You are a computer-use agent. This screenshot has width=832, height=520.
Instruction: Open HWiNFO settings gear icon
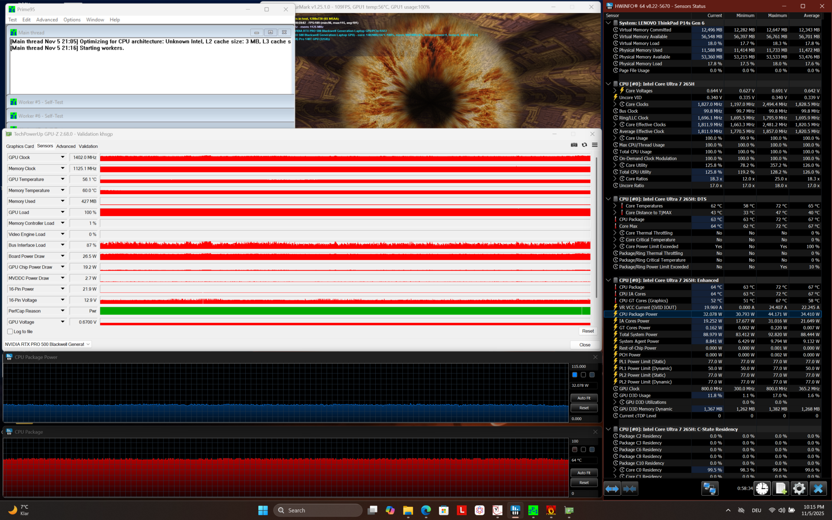click(x=799, y=489)
